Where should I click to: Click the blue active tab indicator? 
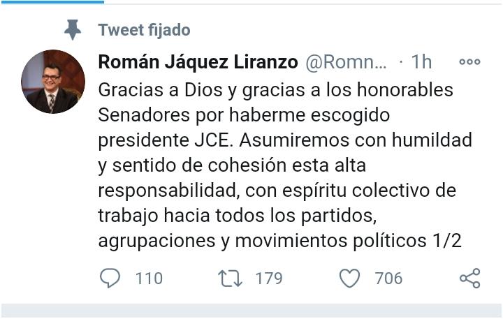tap(52, 2)
